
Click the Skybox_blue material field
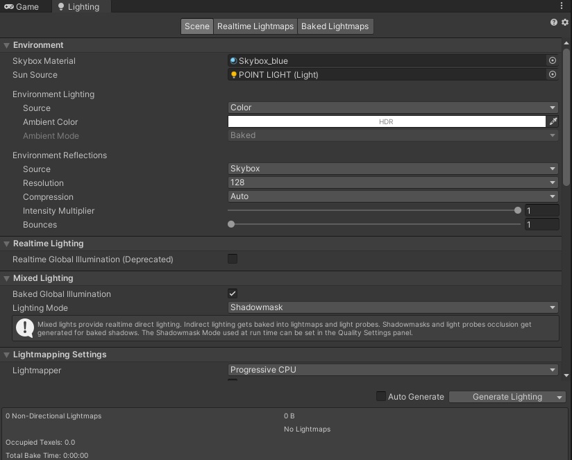coord(387,61)
